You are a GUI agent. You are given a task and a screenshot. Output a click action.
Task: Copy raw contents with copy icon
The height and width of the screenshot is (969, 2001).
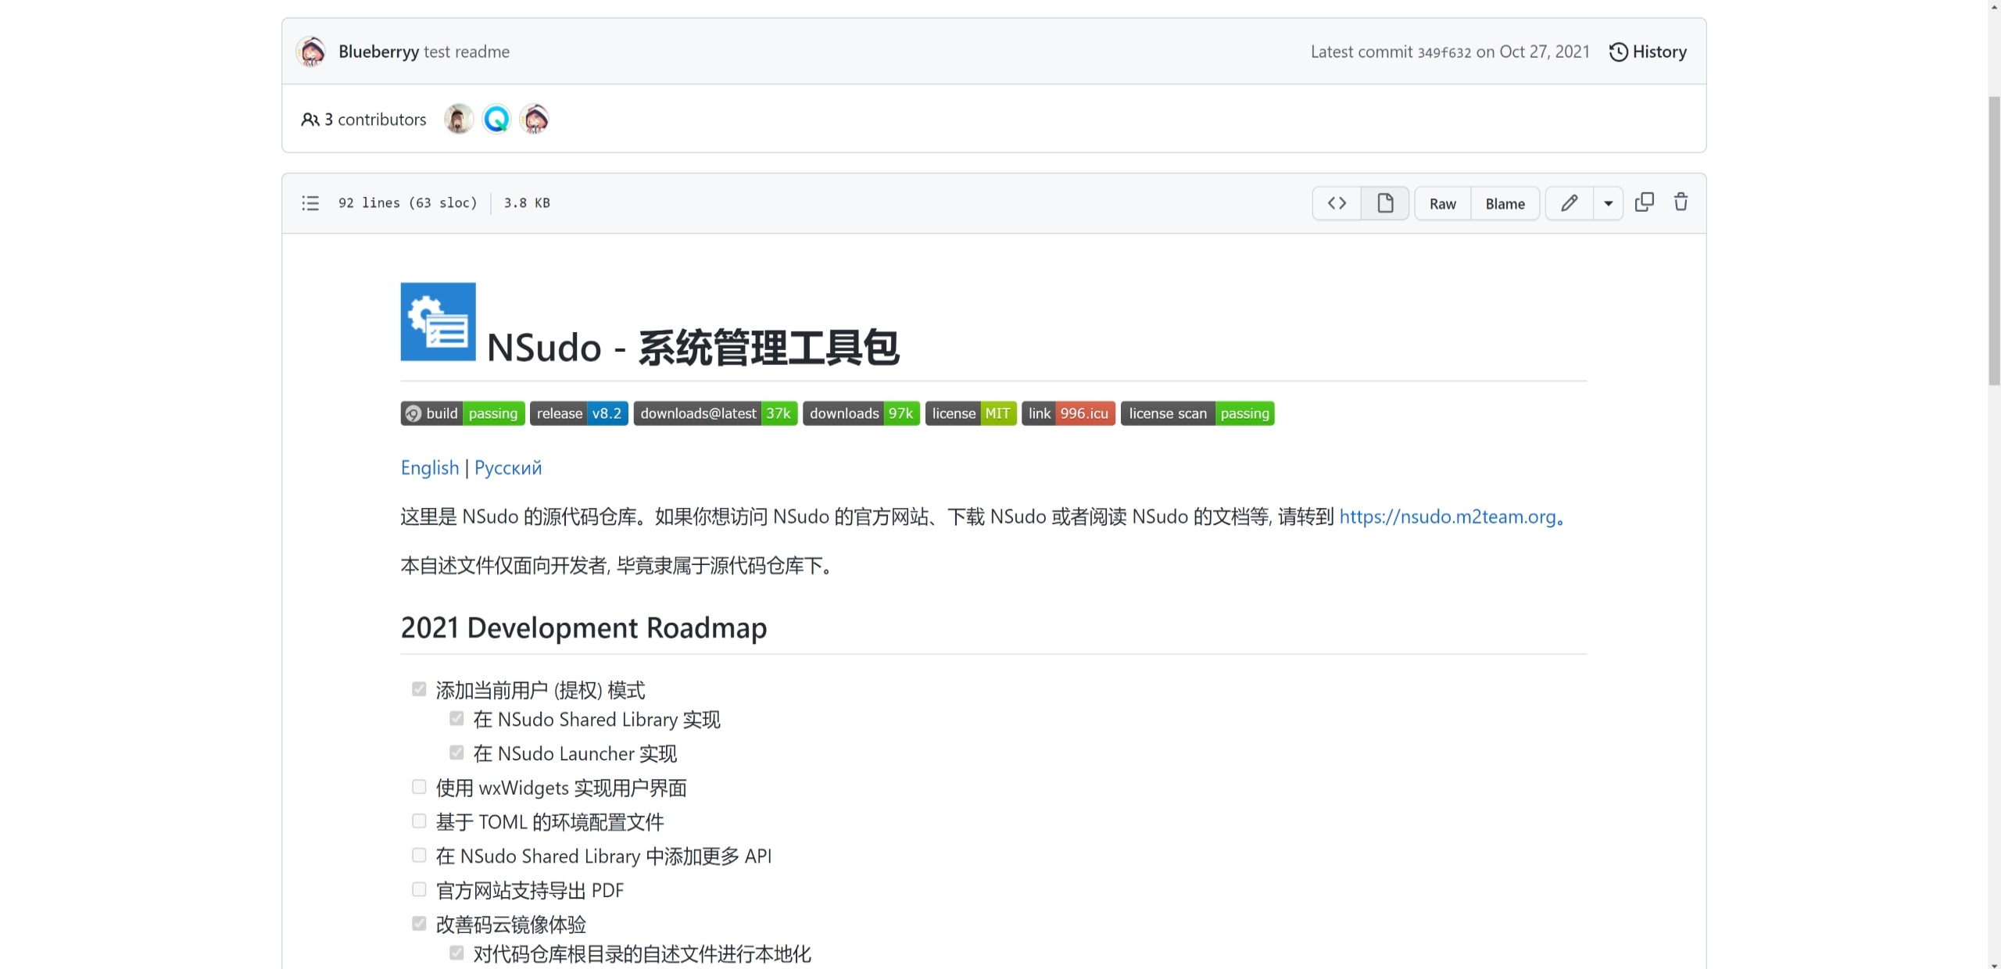(x=1645, y=202)
